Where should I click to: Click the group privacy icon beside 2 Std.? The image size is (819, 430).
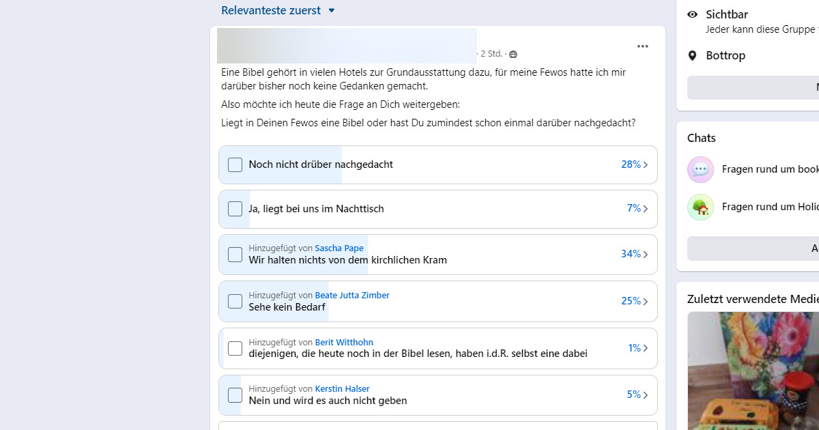click(513, 54)
